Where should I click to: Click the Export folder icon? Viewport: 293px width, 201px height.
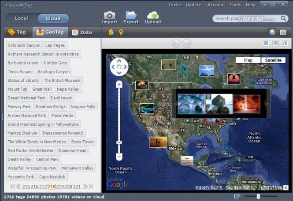point(131,15)
